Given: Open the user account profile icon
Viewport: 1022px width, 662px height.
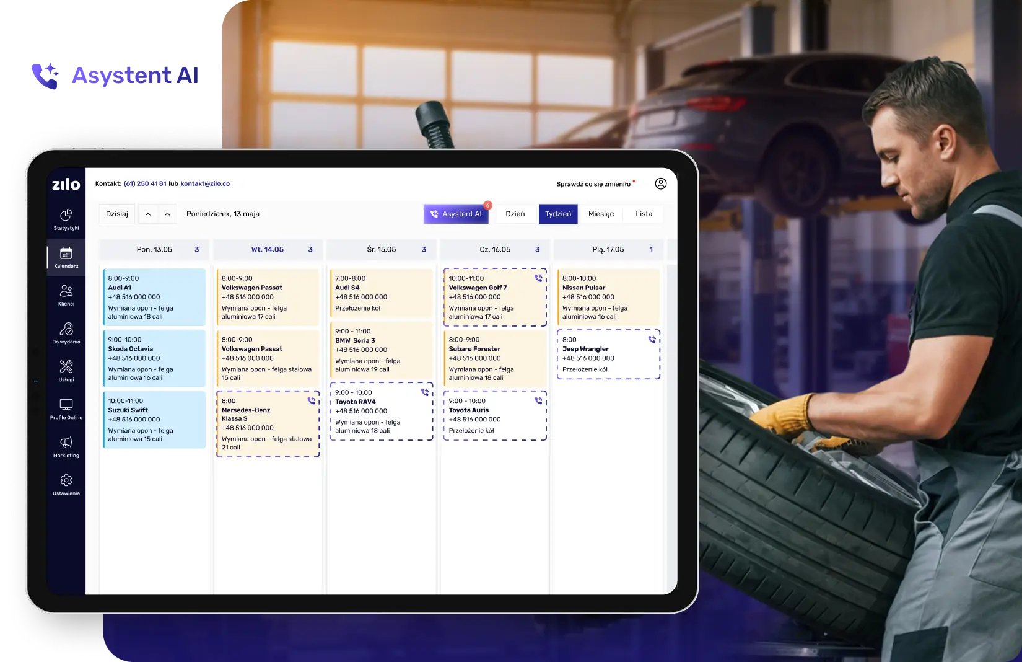Looking at the screenshot, I should pos(661,183).
